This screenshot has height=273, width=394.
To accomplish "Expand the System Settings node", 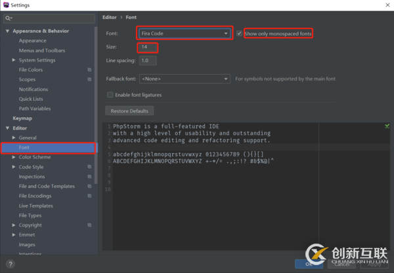I will pyautogui.click(x=14, y=60).
